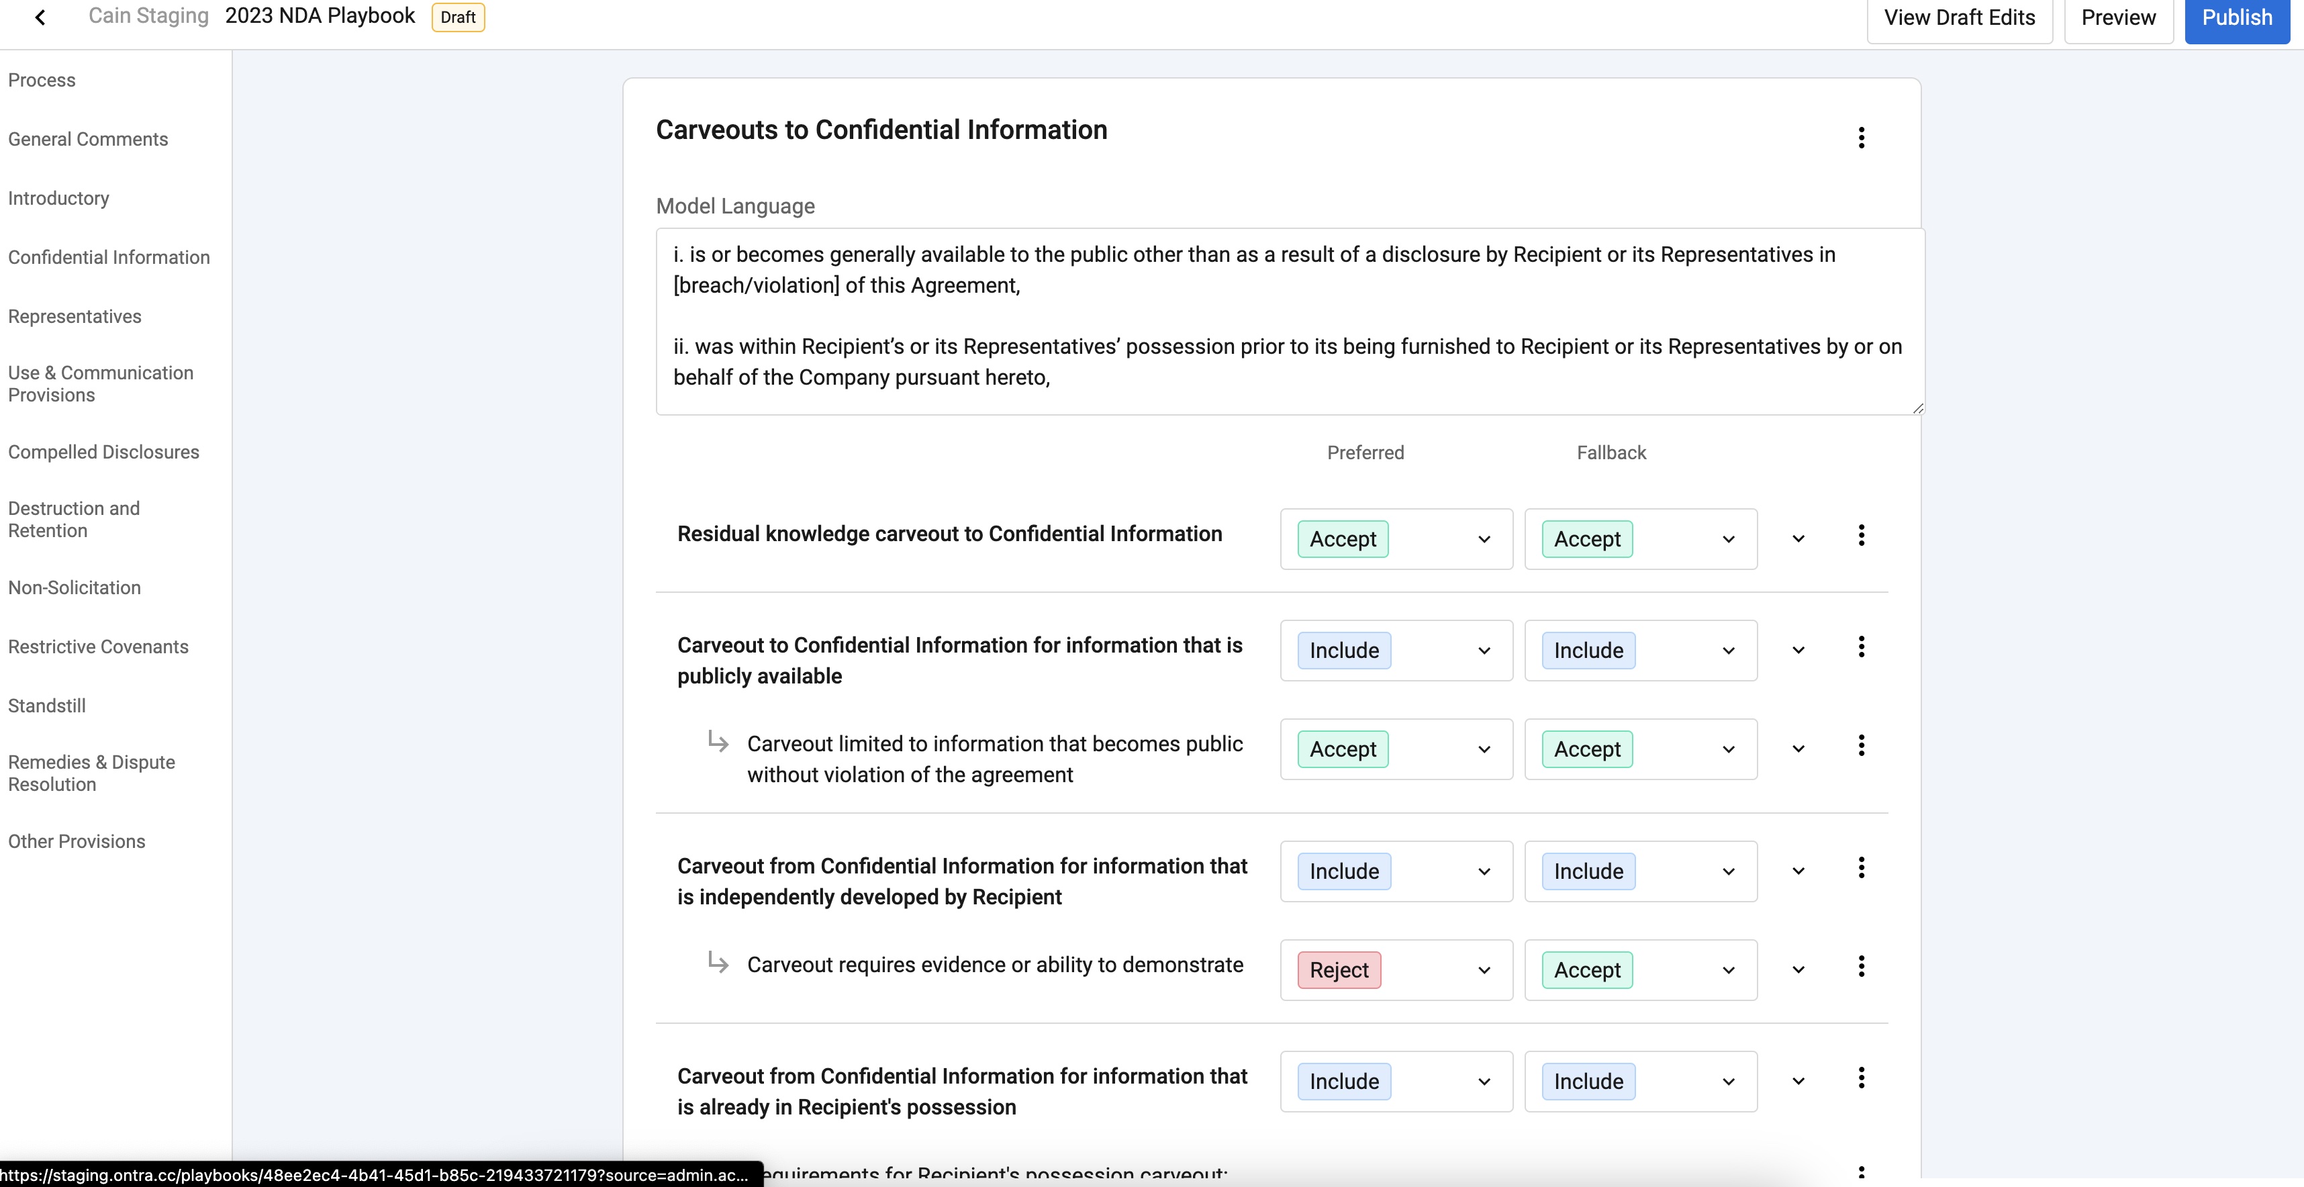Toggle expand arrow on independently developed carveout row
The width and height of the screenshot is (2304, 1187).
(1798, 871)
